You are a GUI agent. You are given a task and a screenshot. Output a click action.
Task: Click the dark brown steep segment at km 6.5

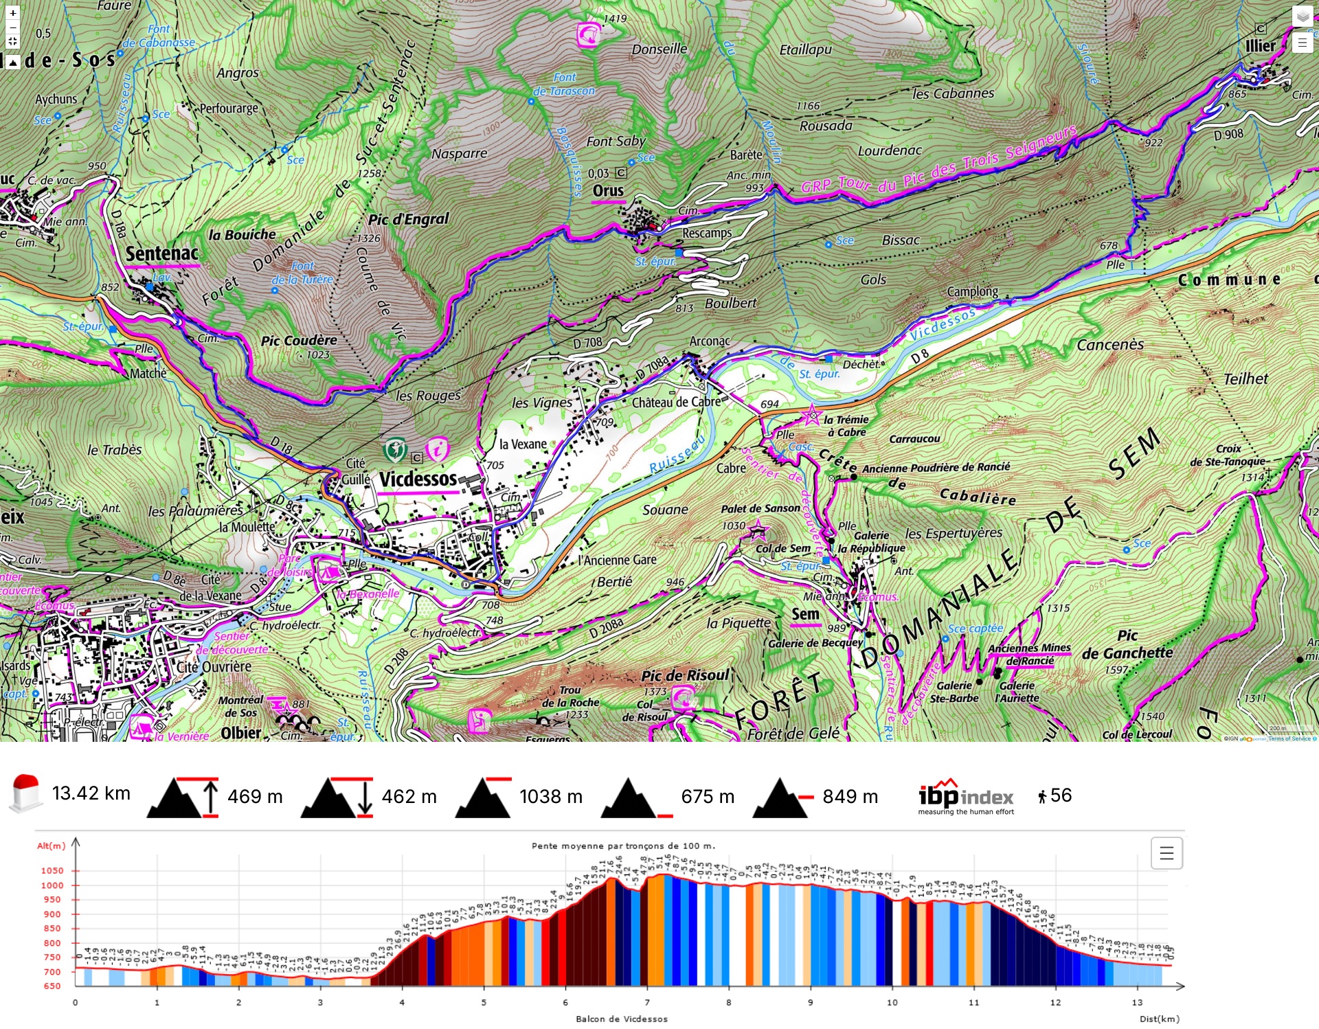[603, 934]
